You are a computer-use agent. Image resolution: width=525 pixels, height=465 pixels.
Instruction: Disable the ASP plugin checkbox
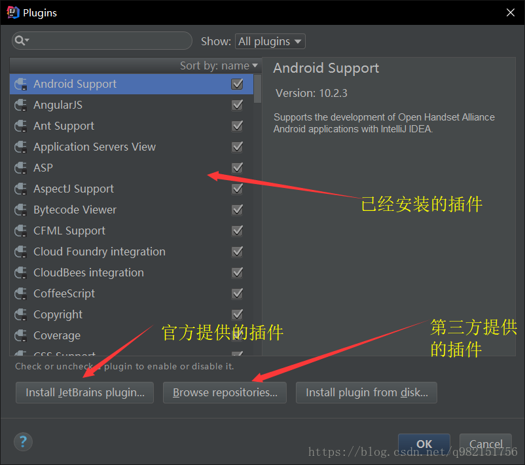[237, 168]
